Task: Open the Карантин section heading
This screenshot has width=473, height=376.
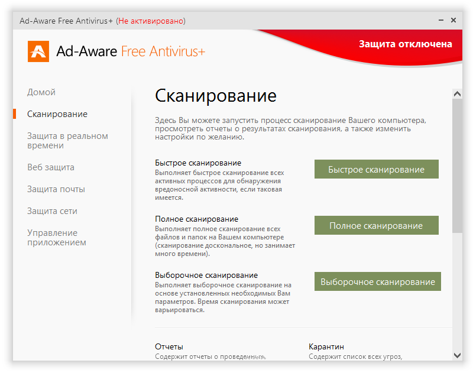Action: [x=326, y=347]
